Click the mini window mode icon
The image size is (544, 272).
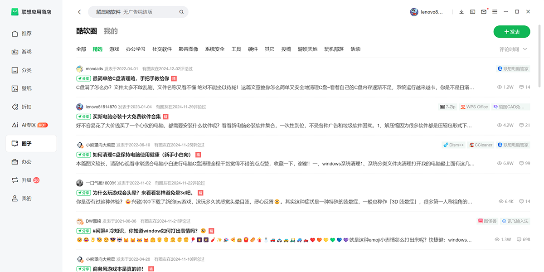[472, 12]
